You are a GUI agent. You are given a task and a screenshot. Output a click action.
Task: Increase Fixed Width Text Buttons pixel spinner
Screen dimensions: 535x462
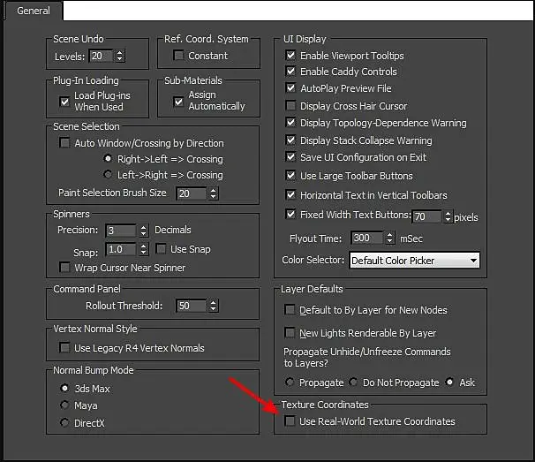448,214
